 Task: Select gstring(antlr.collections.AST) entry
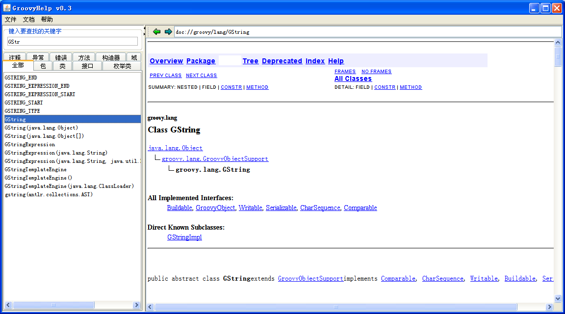72,194
